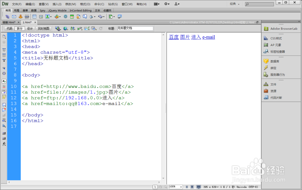Click the document title input field
The image size is (302, 190).
click(x=135, y=28)
